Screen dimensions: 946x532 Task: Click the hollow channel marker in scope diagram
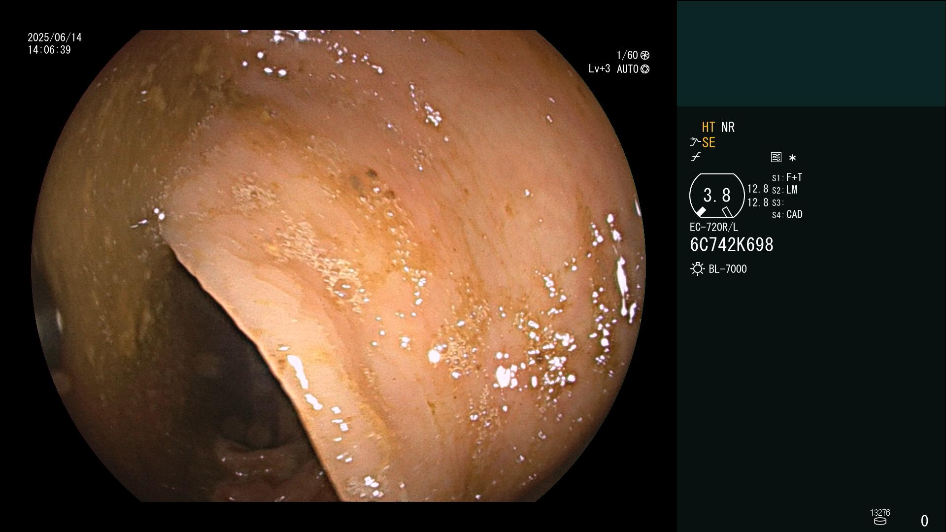coord(727,212)
